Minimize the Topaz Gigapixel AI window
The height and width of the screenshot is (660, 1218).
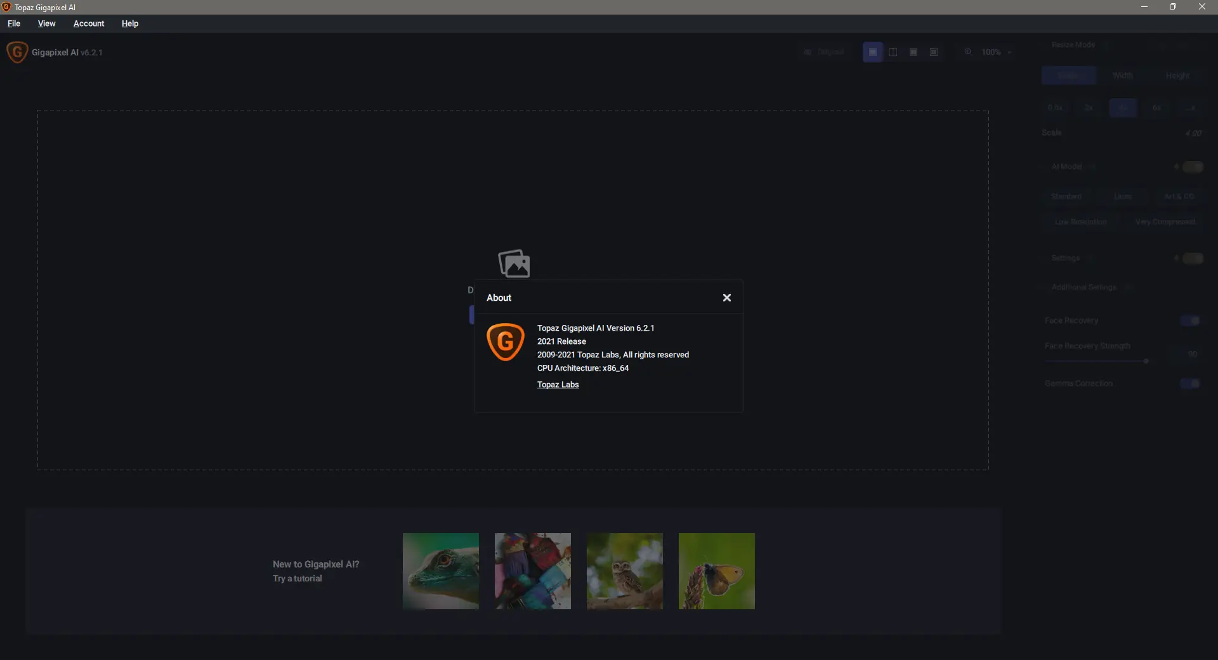(x=1144, y=7)
